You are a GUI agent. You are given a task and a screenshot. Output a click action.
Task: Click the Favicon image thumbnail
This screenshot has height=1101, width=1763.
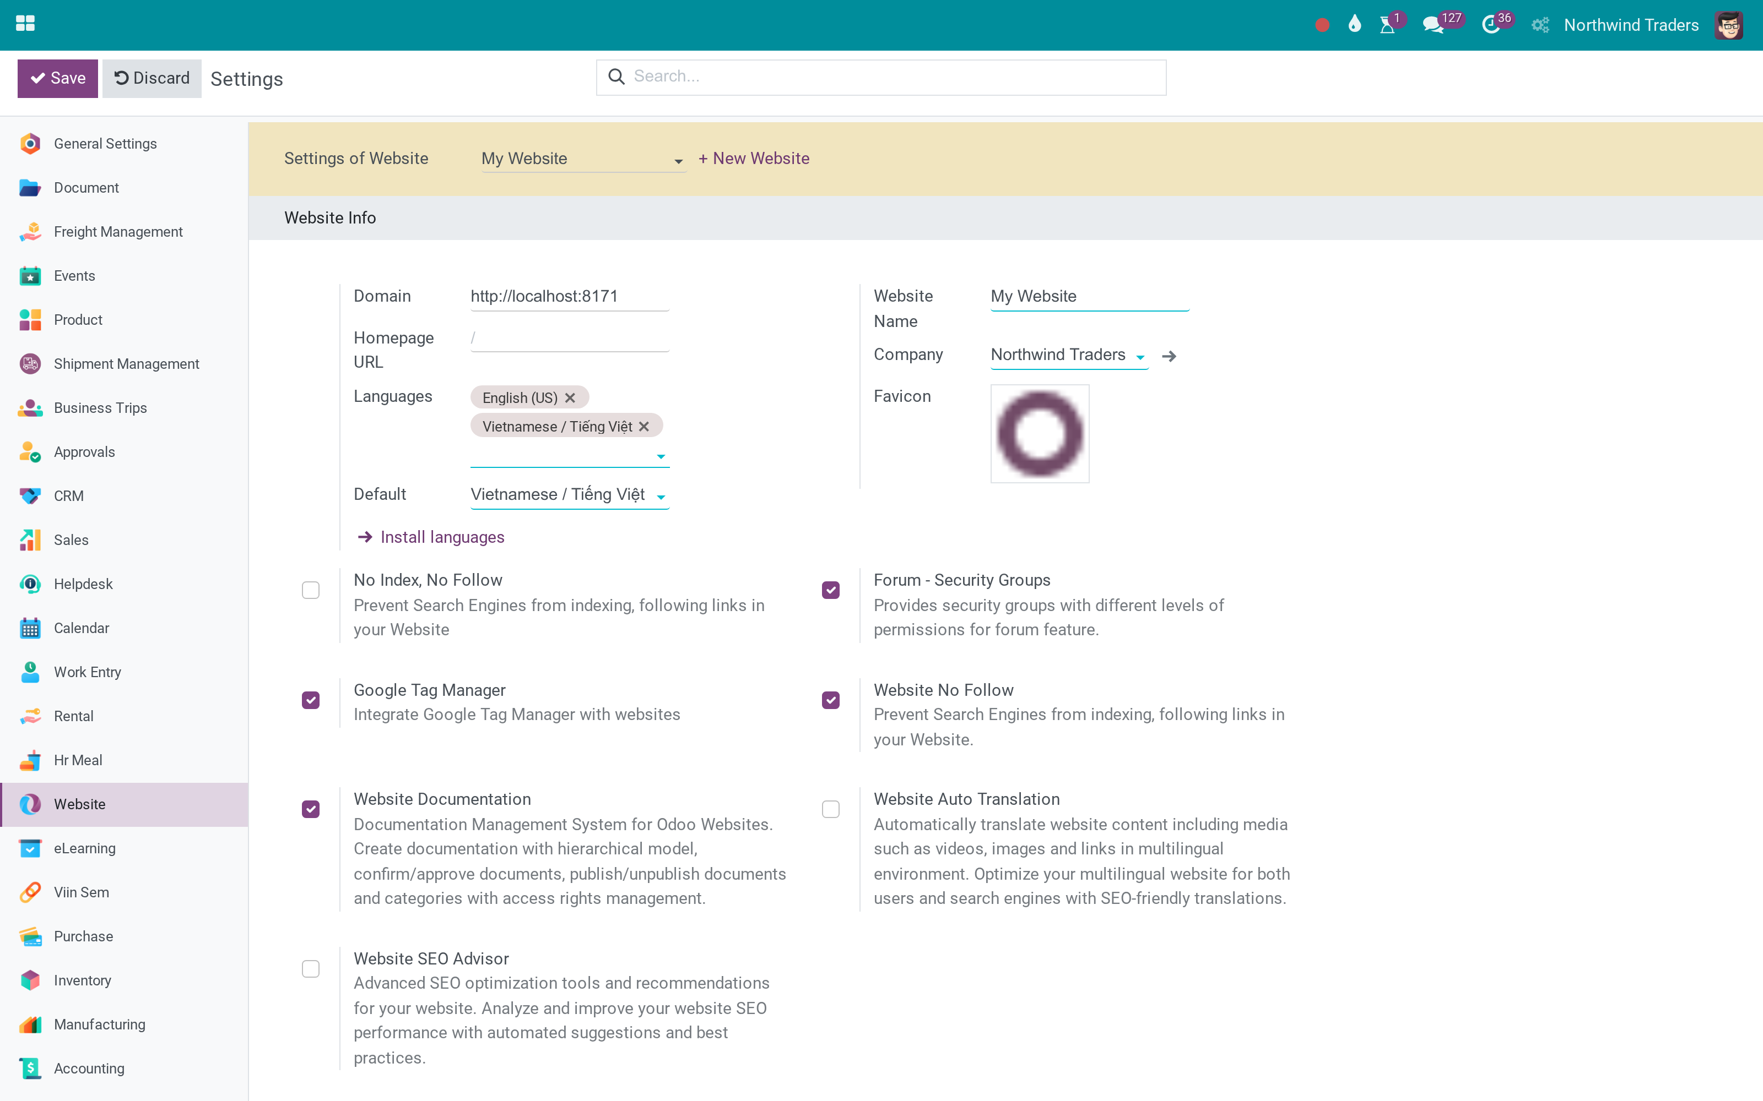pyautogui.click(x=1040, y=434)
